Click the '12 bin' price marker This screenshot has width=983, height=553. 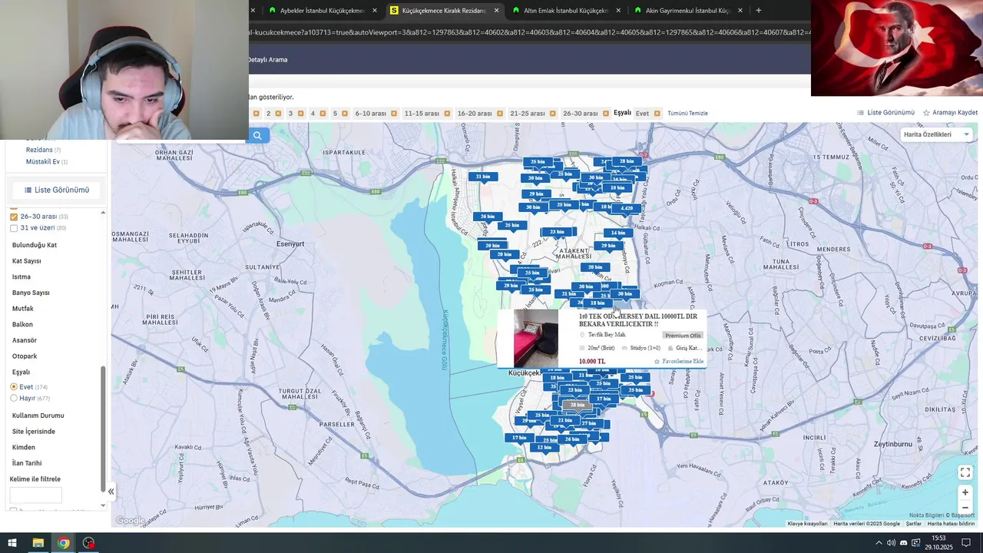[x=544, y=448]
